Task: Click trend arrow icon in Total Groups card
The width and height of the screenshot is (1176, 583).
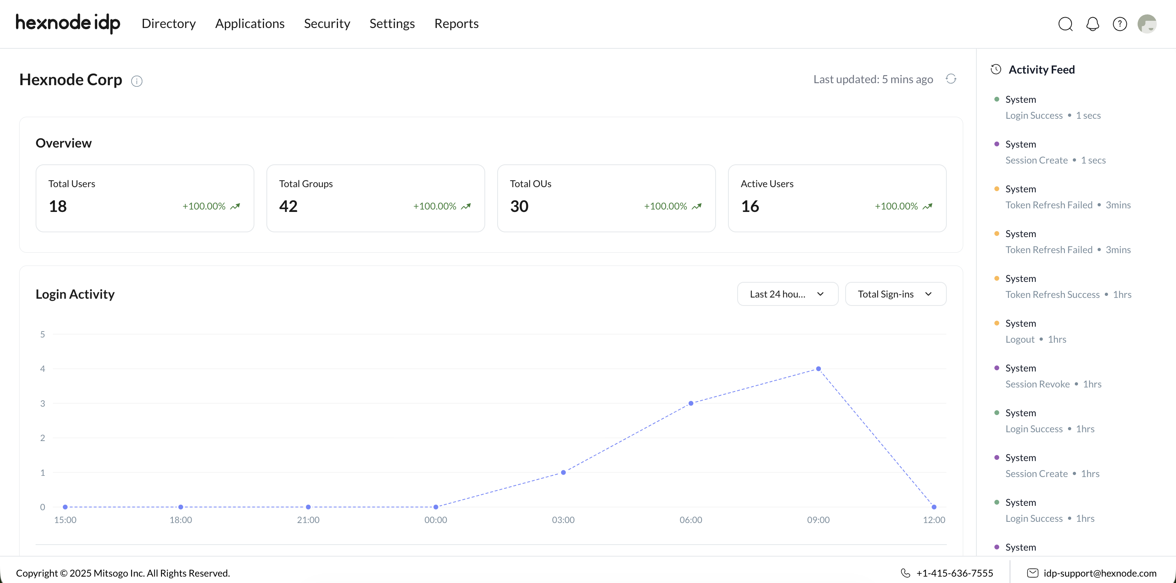Action: coord(466,206)
